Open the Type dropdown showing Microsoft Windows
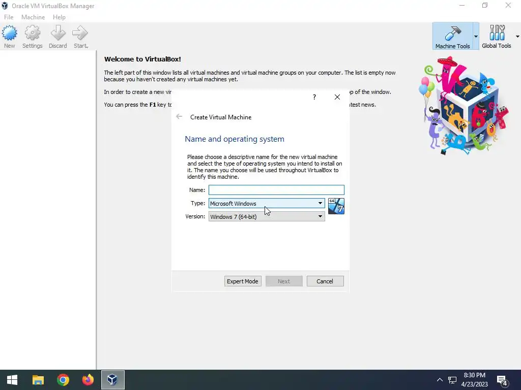521x390 pixels. pyautogui.click(x=267, y=203)
